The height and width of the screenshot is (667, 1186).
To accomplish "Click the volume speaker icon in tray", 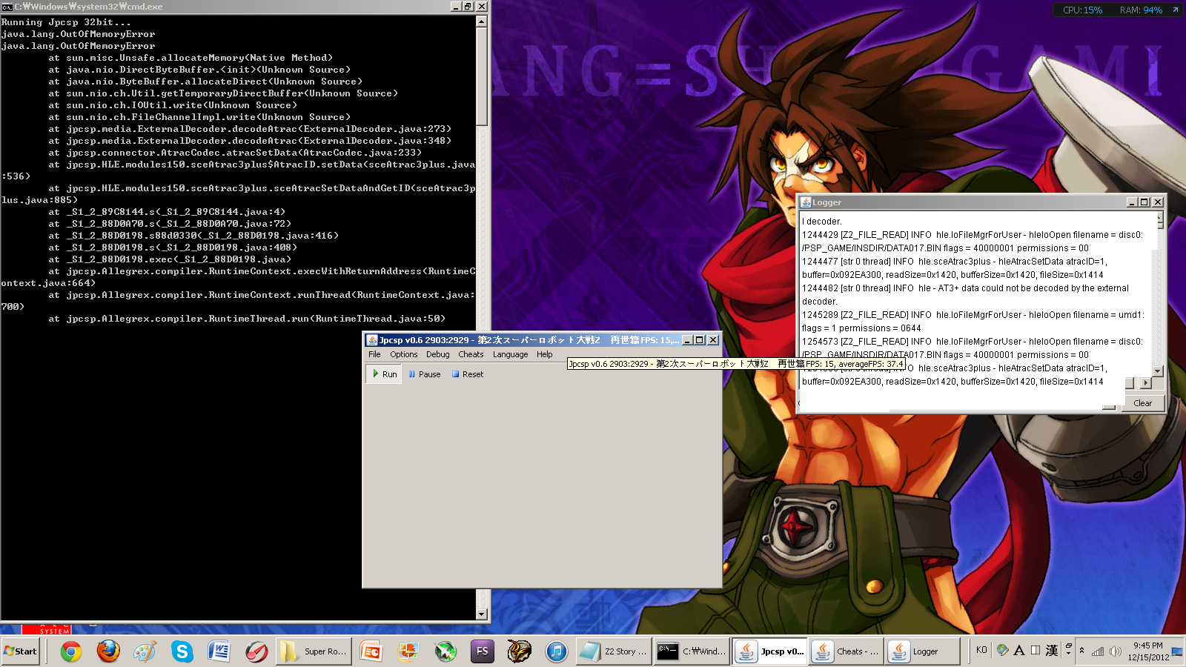I will click(1115, 651).
